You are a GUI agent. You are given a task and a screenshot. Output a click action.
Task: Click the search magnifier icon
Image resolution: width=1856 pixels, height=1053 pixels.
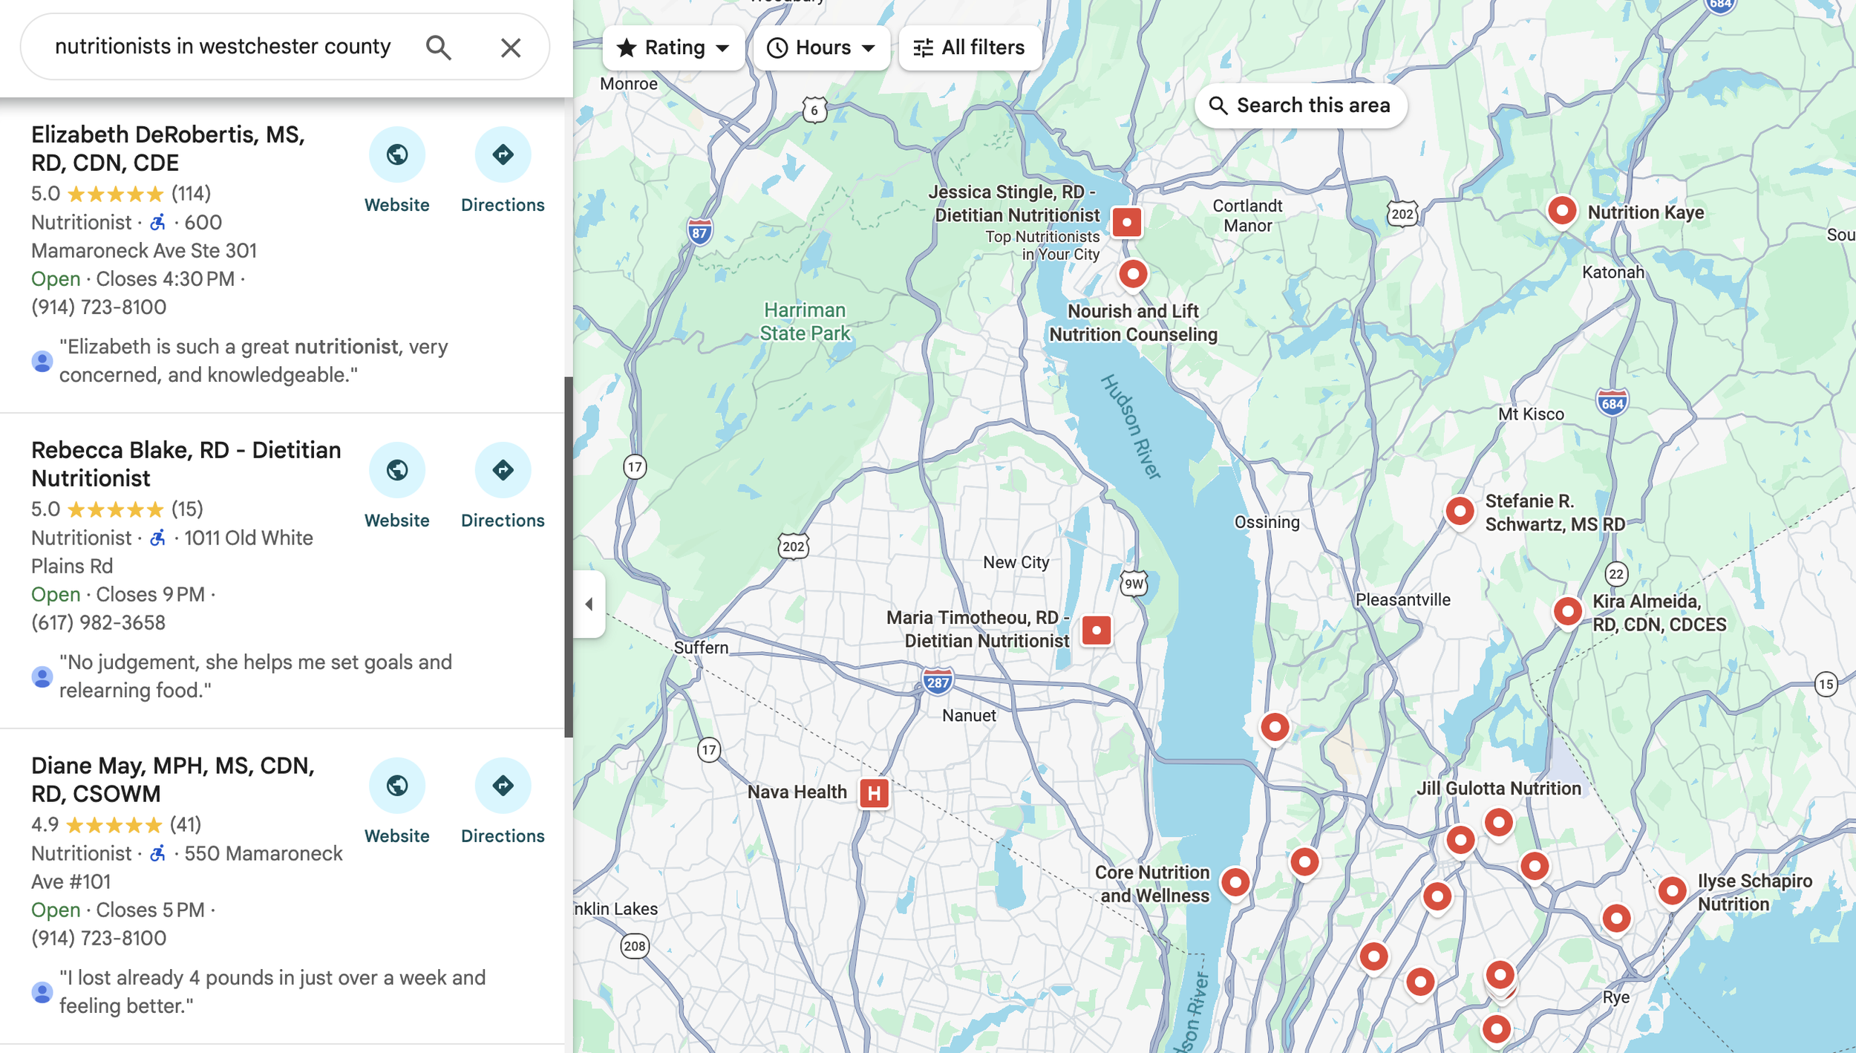point(438,48)
